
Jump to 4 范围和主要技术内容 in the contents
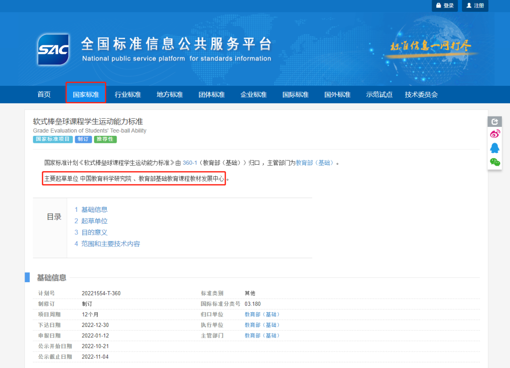pyautogui.click(x=107, y=244)
